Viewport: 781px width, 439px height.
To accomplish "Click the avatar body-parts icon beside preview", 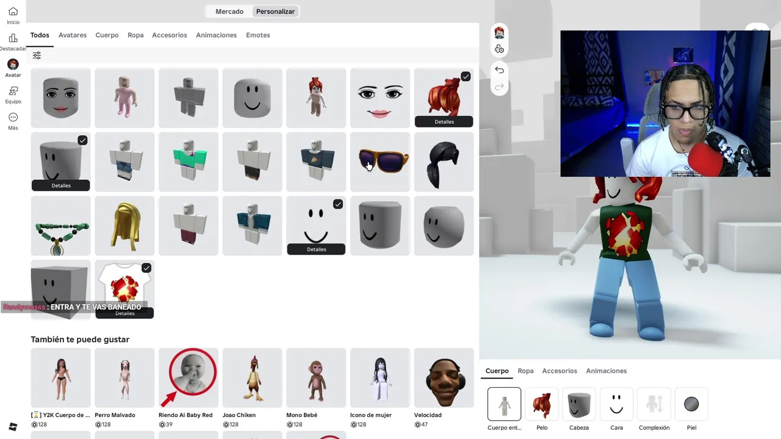I will click(x=499, y=49).
